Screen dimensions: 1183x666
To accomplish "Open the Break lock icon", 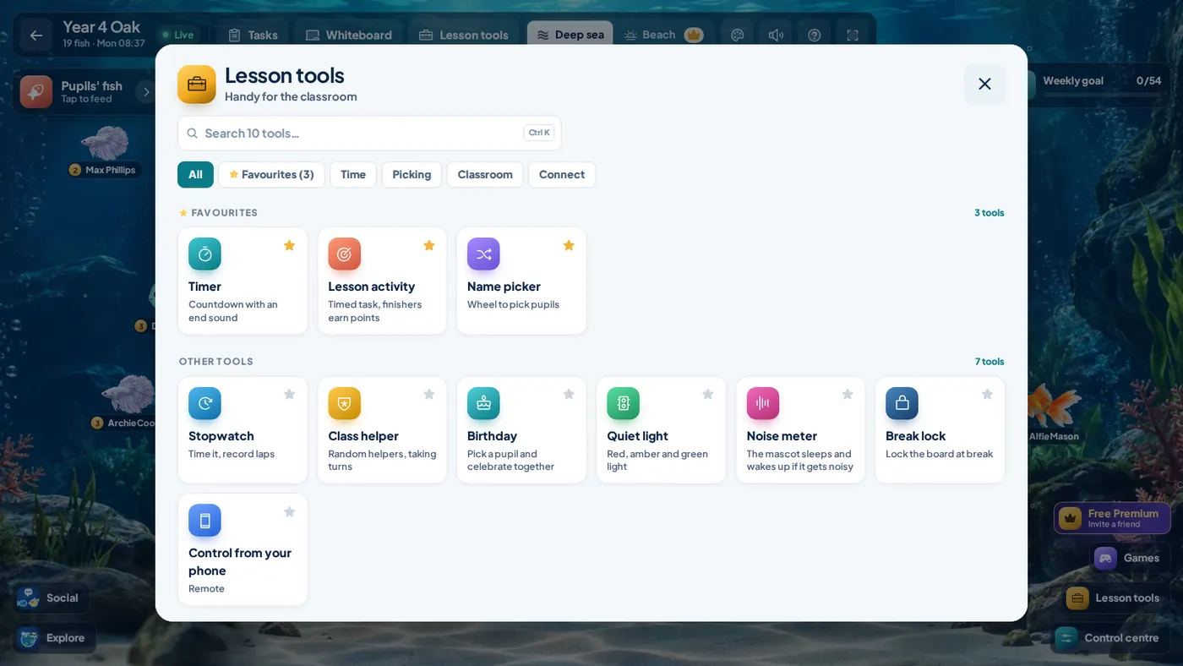I will point(902,403).
